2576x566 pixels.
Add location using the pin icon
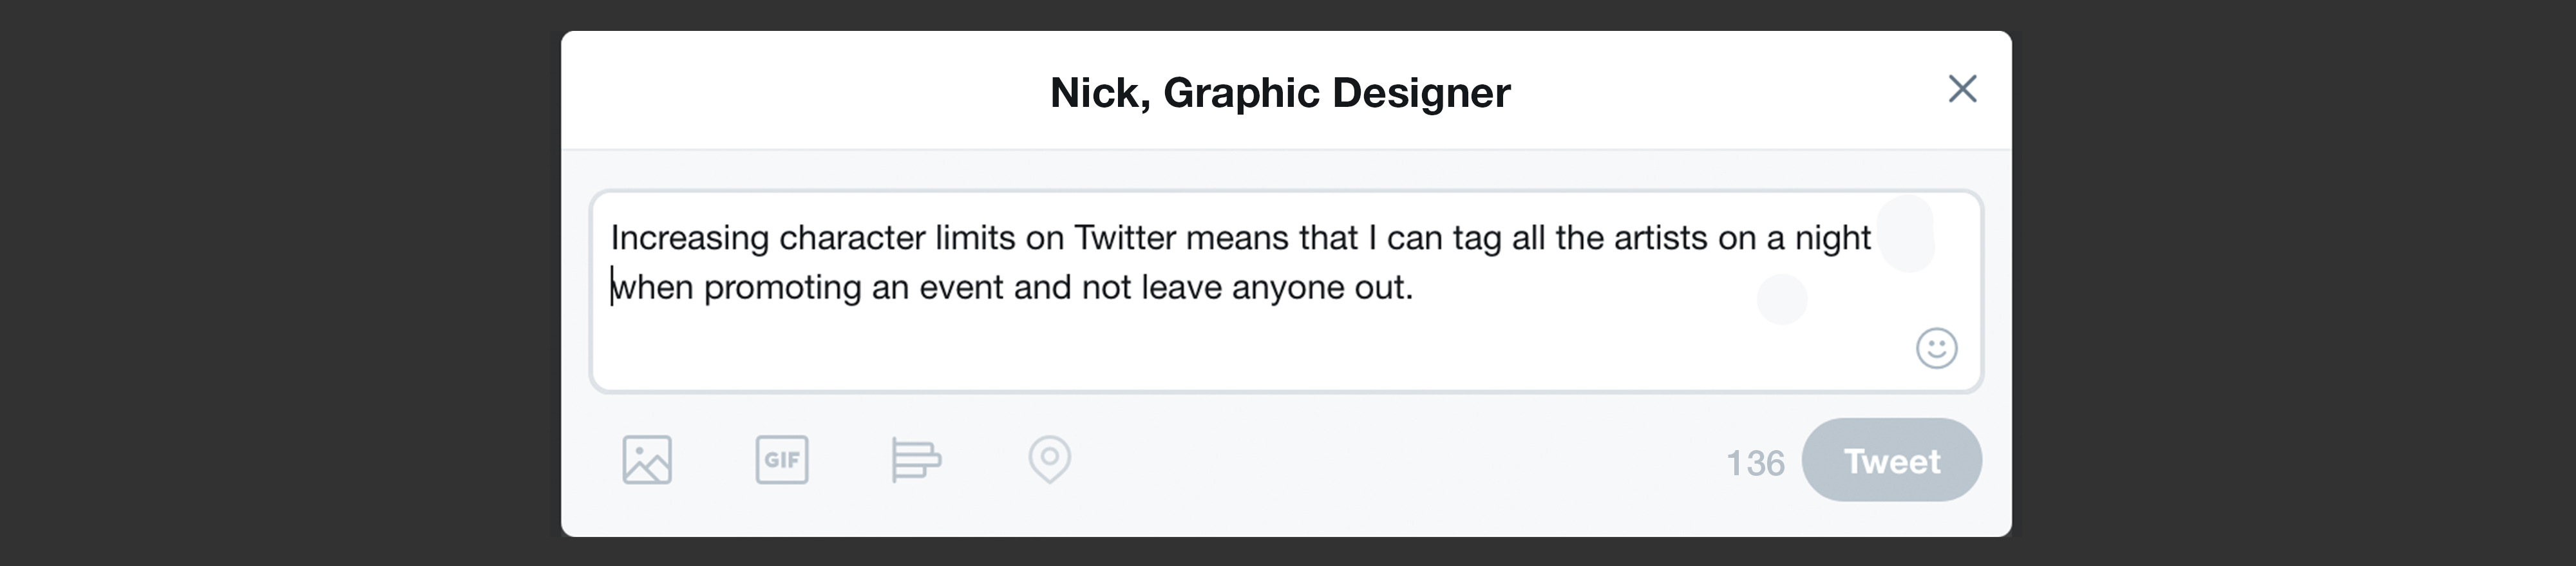pyautogui.click(x=1049, y=459)
